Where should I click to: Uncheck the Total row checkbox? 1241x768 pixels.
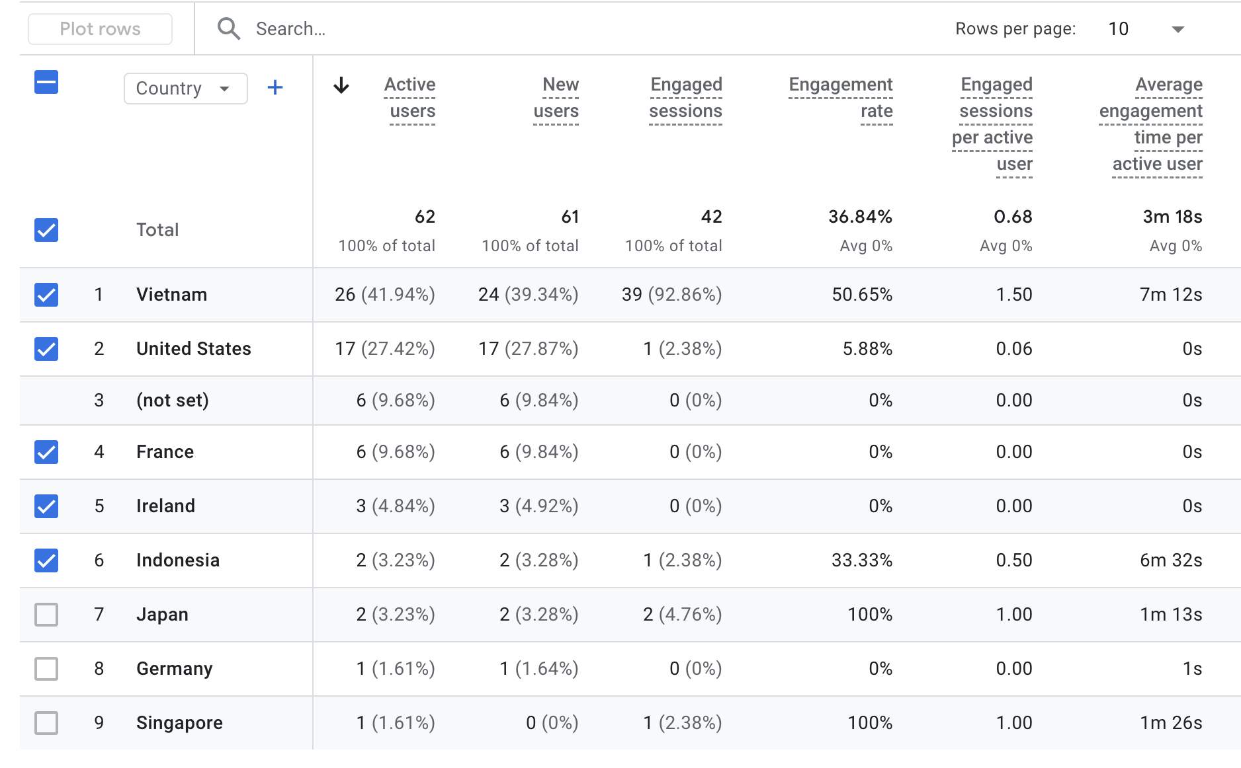(46, 230)
